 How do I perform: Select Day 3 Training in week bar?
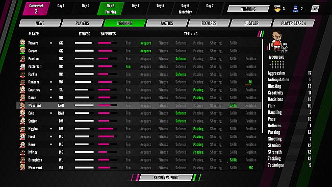click(111, 9)
